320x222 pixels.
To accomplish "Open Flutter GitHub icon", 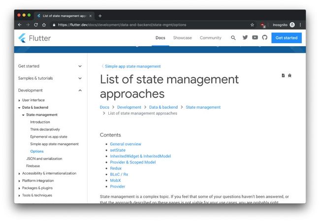I will [265, 37].
